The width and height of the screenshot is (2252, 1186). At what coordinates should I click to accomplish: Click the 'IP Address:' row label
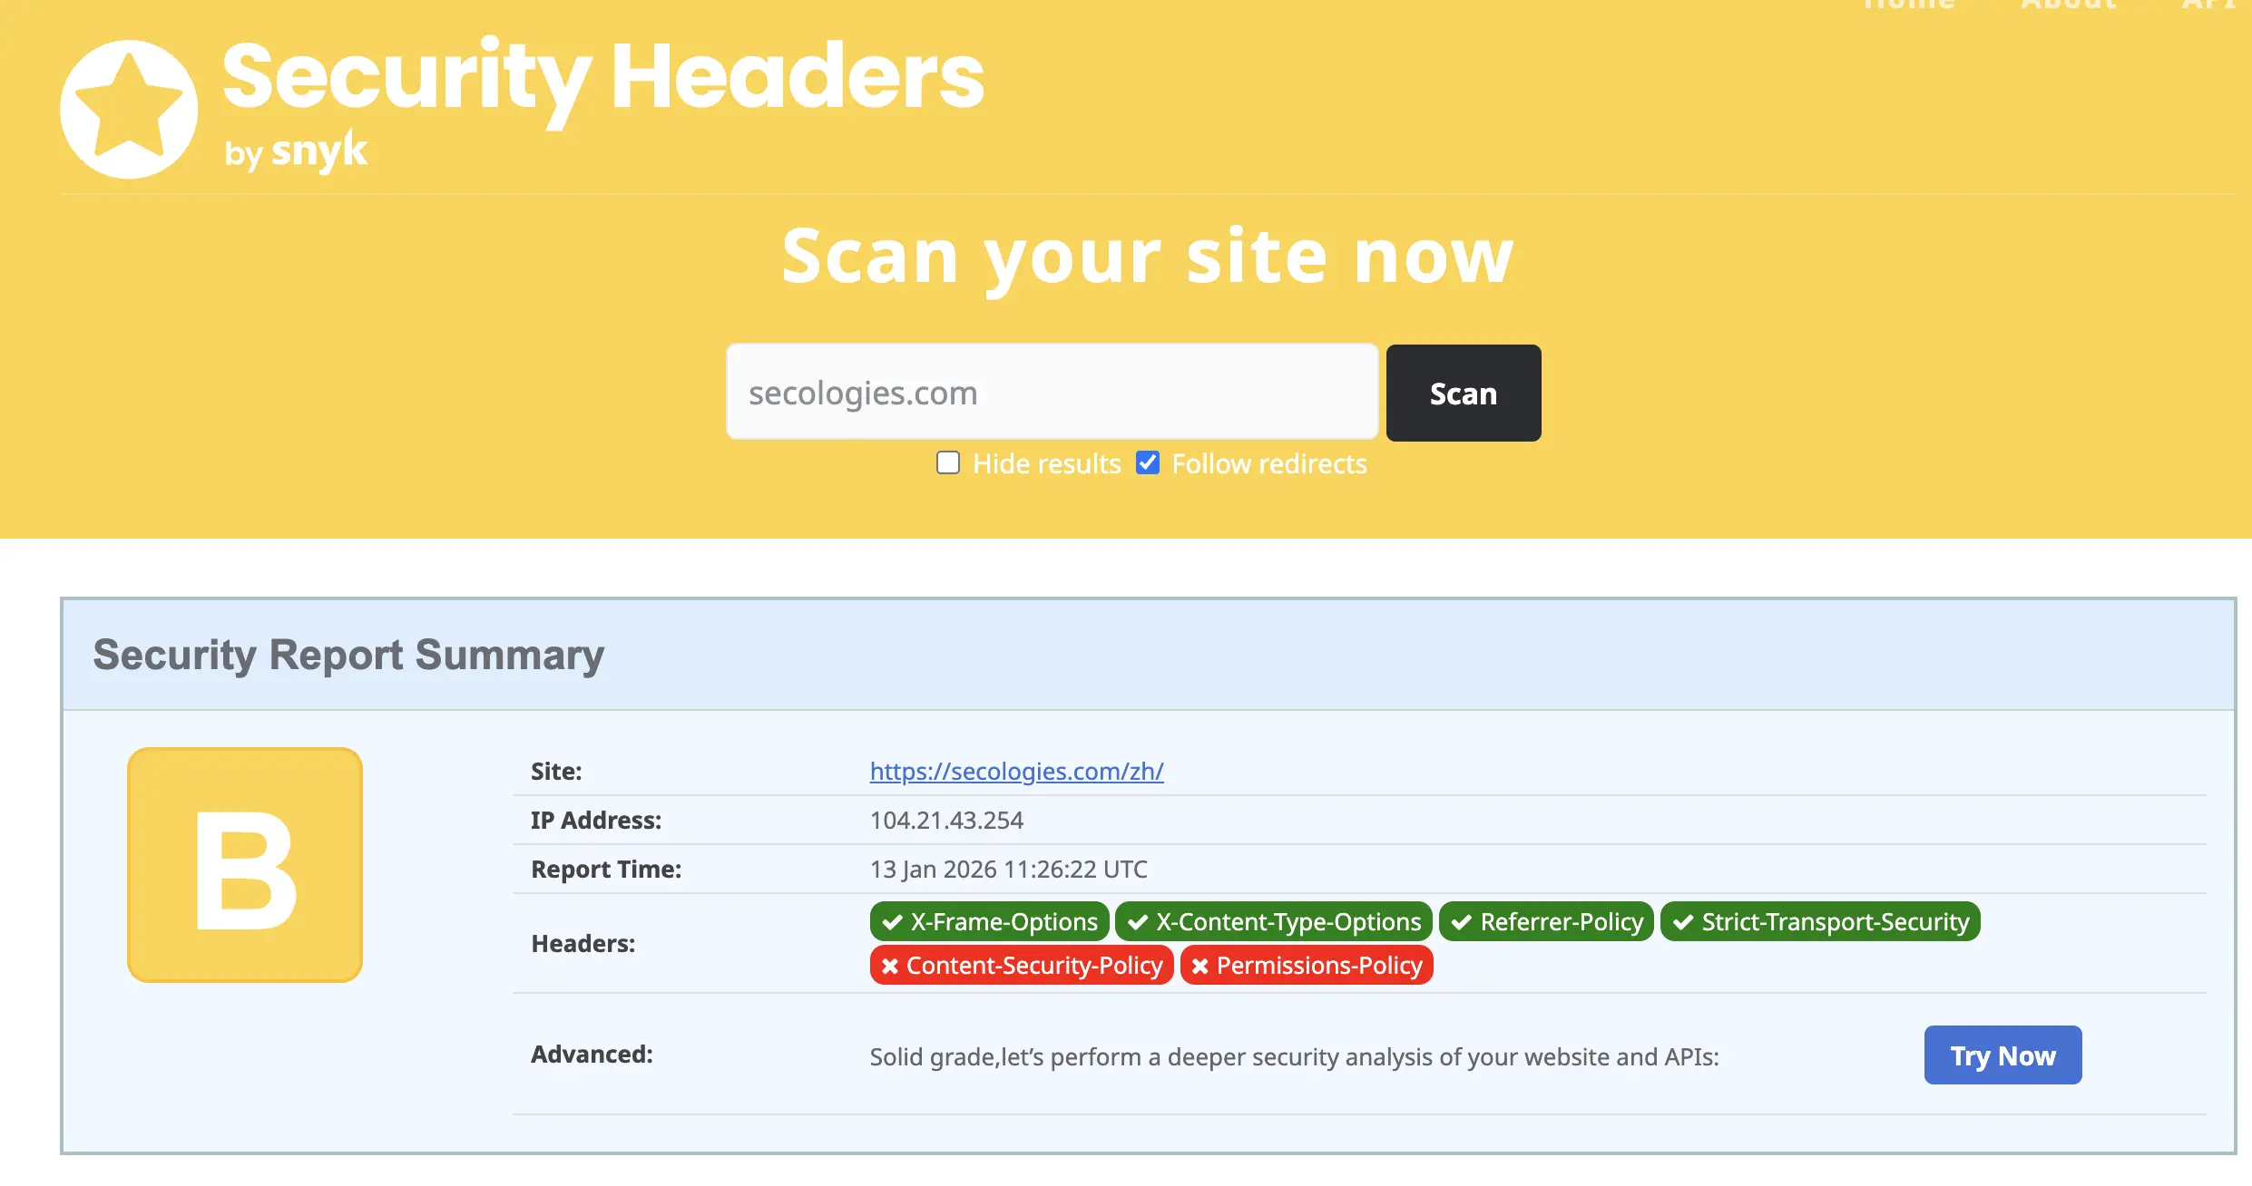(596, 820)
